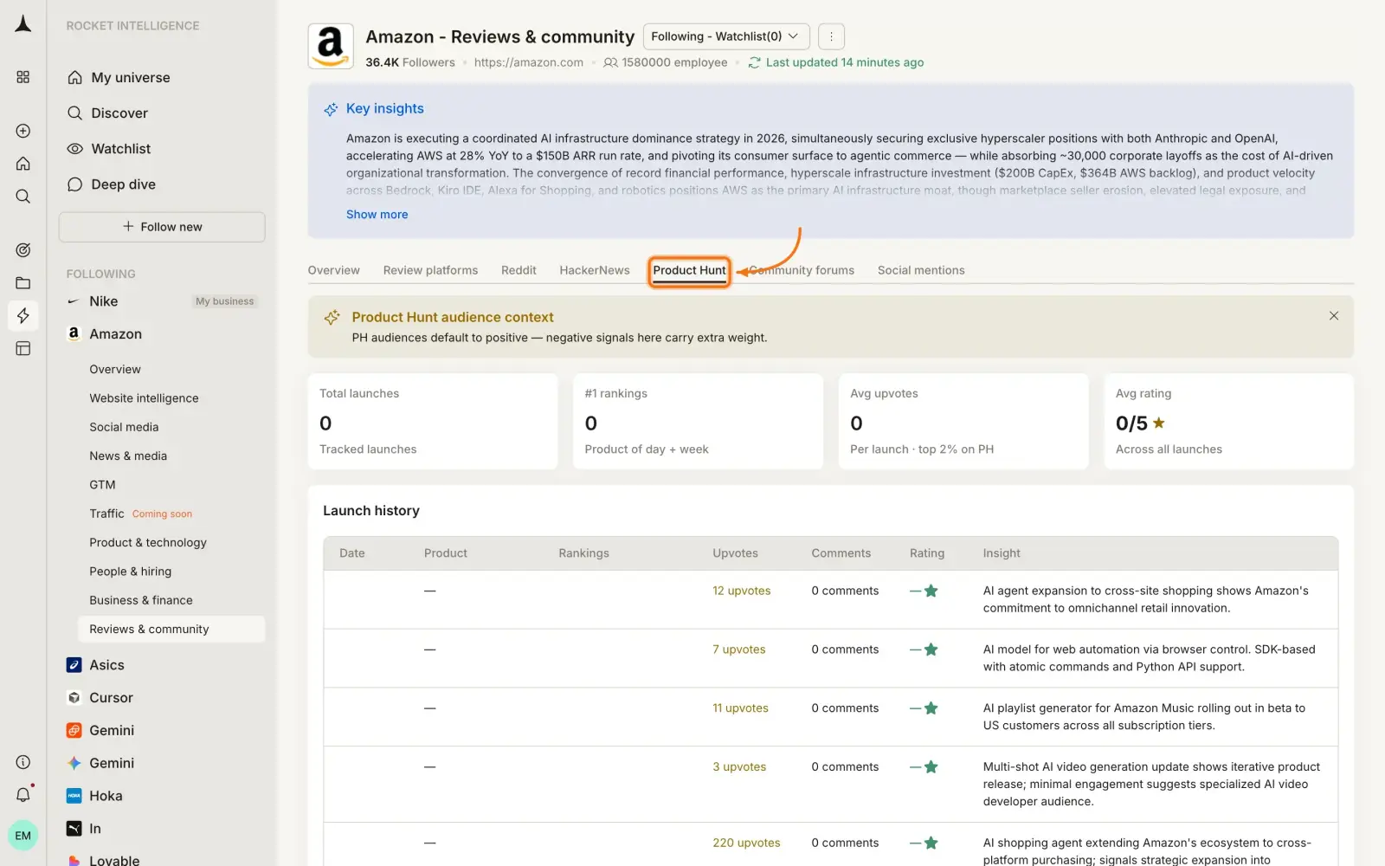
Task: Click the info circle icon in left rail
Action: tap(23, 762)
